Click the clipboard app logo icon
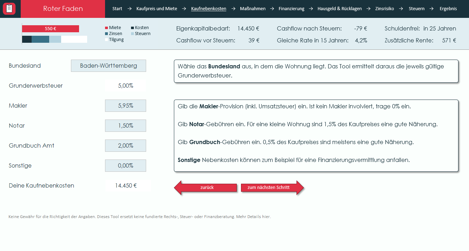 9,9
